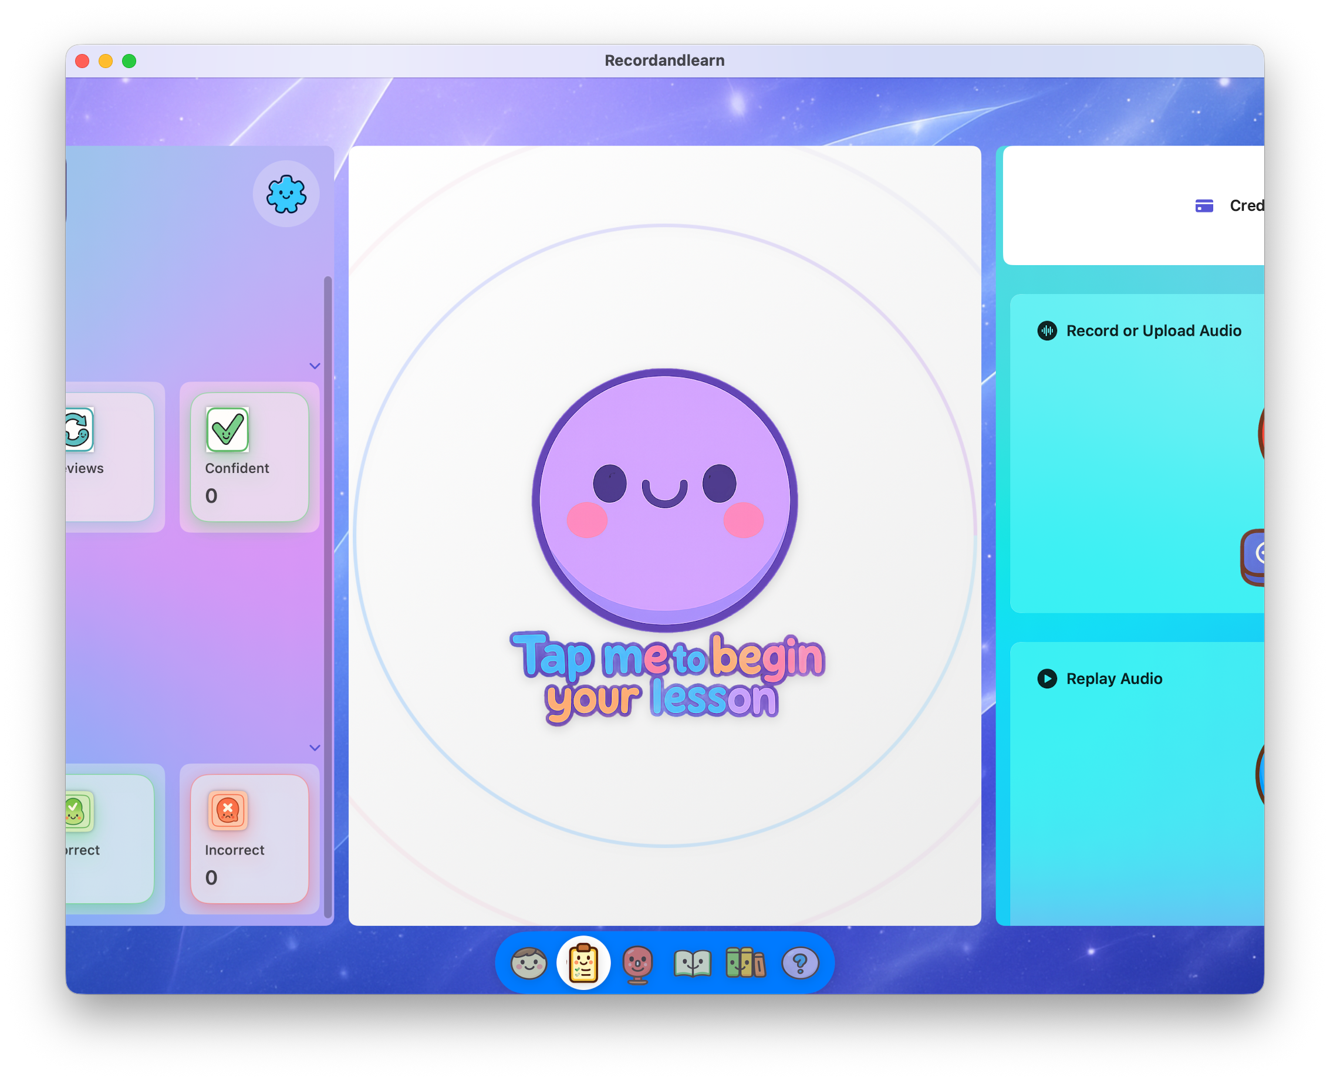Click the Replay Audio play icon
Image resolution: width=1330 pixels, height=1081 pixels.
[x=1047, y=678]
